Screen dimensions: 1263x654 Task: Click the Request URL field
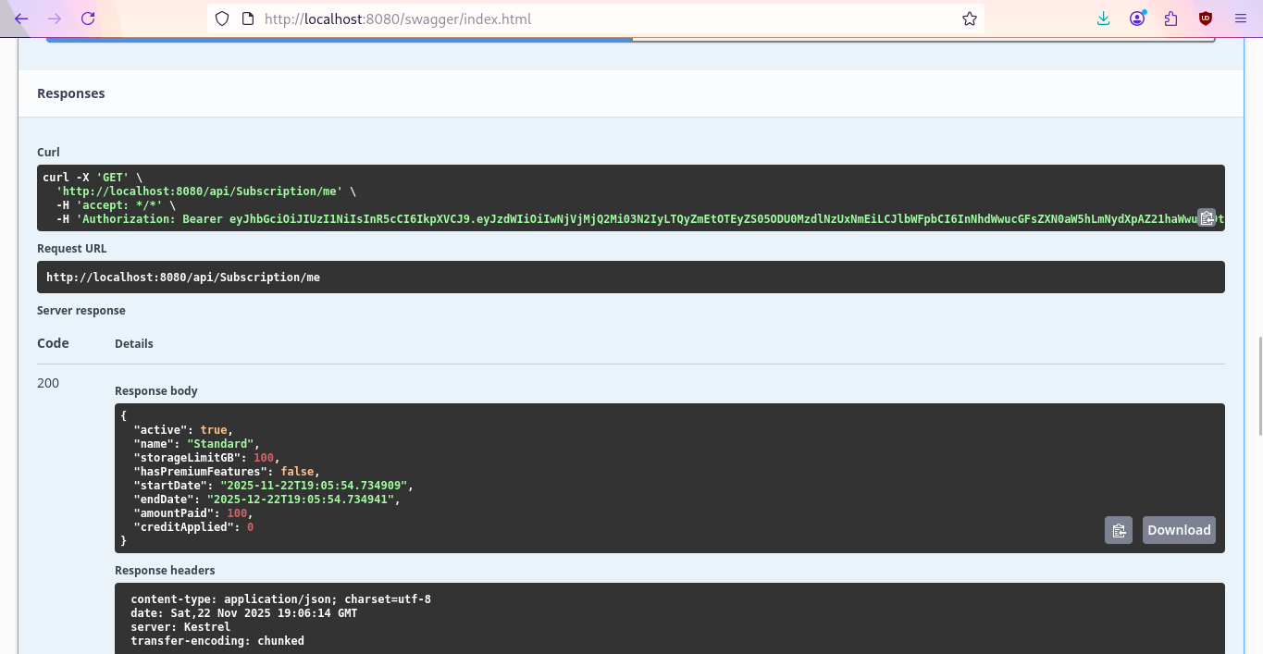pos(631,277)
